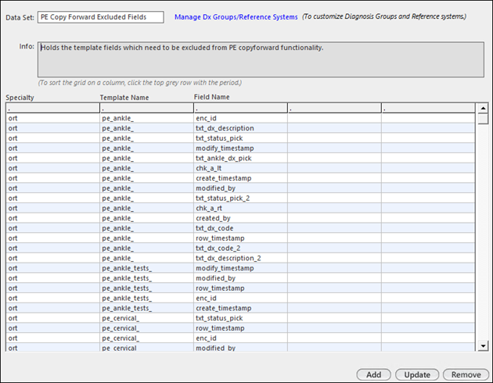Viewport: 493px width, 383px height.
Task: Click the Data Set input field
Action: coord(101,17)
